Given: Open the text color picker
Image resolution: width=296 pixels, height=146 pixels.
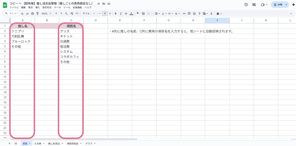Looking at the screenshot, I should click(132, 14).
